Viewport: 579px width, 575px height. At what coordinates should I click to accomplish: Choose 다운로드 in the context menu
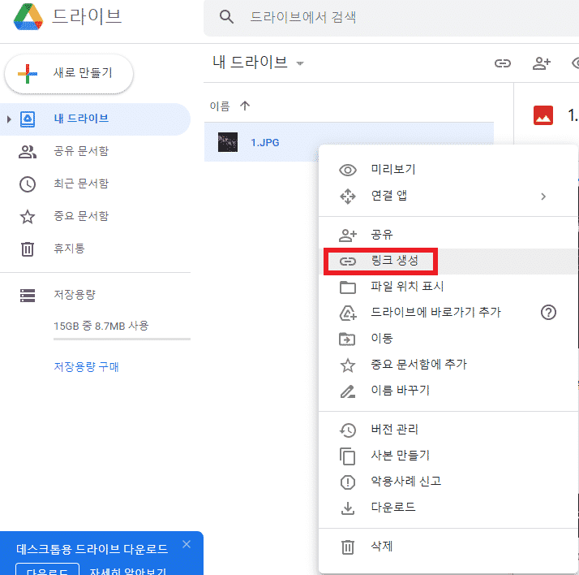[x=392, y=508]
